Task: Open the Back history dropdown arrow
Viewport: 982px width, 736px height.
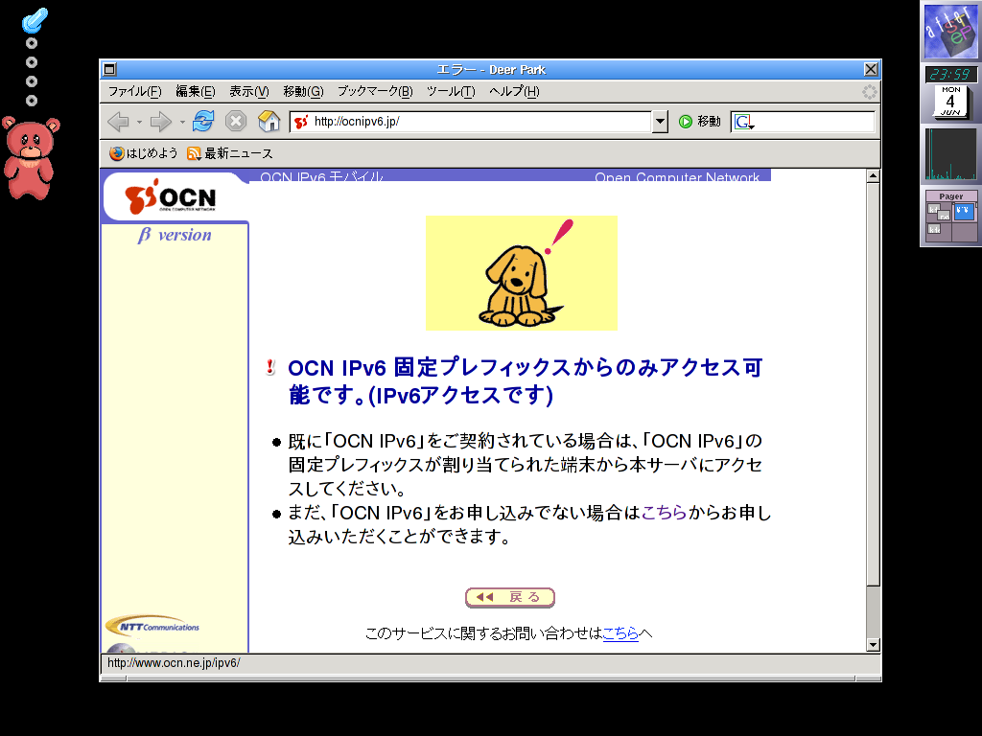Action: click(x=140, y=122)
